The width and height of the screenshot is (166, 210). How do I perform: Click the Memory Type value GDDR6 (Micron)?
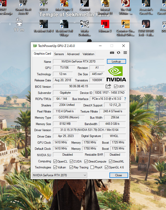[x=69, y=117]
